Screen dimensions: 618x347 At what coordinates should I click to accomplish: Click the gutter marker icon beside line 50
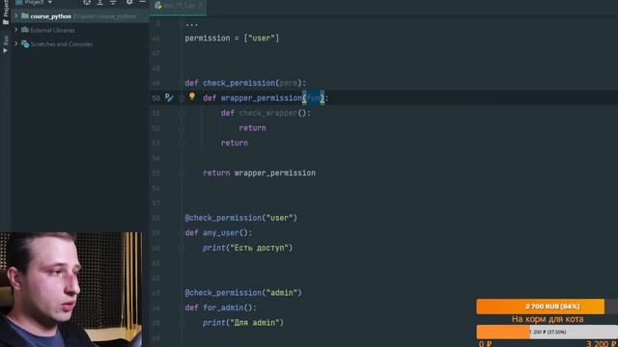coord(169,97)
